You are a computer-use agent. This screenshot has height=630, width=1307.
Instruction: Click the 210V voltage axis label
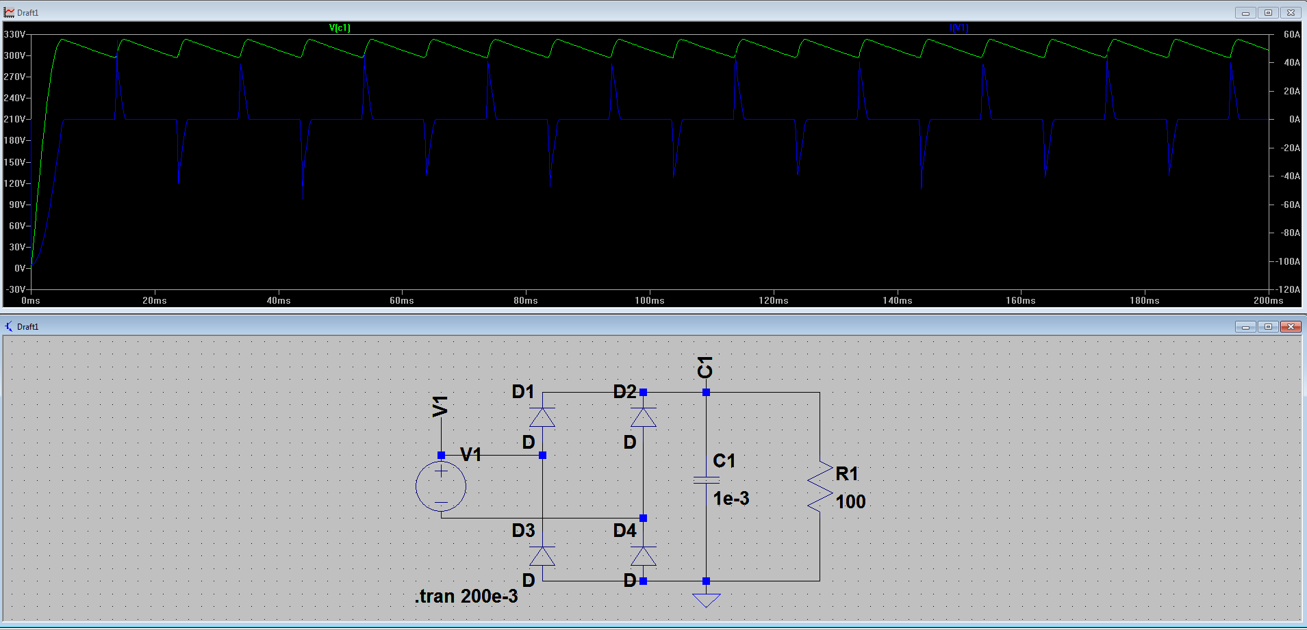click(14, 119)
